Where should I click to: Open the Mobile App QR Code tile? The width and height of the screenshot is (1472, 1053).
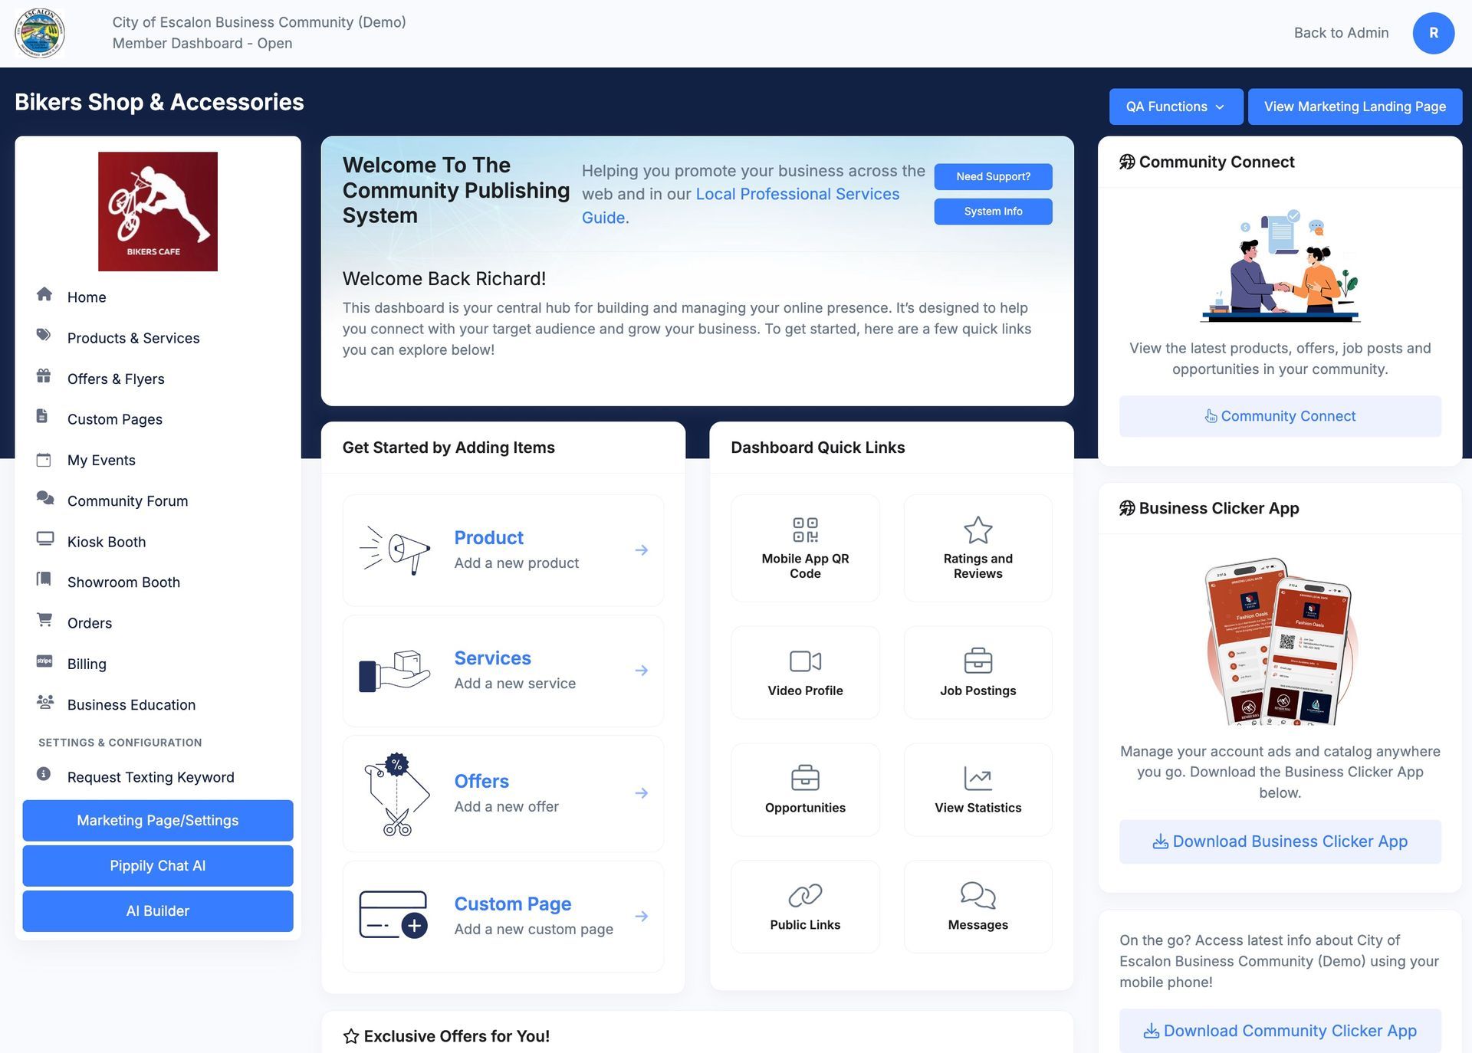click(x=804, y=548)
